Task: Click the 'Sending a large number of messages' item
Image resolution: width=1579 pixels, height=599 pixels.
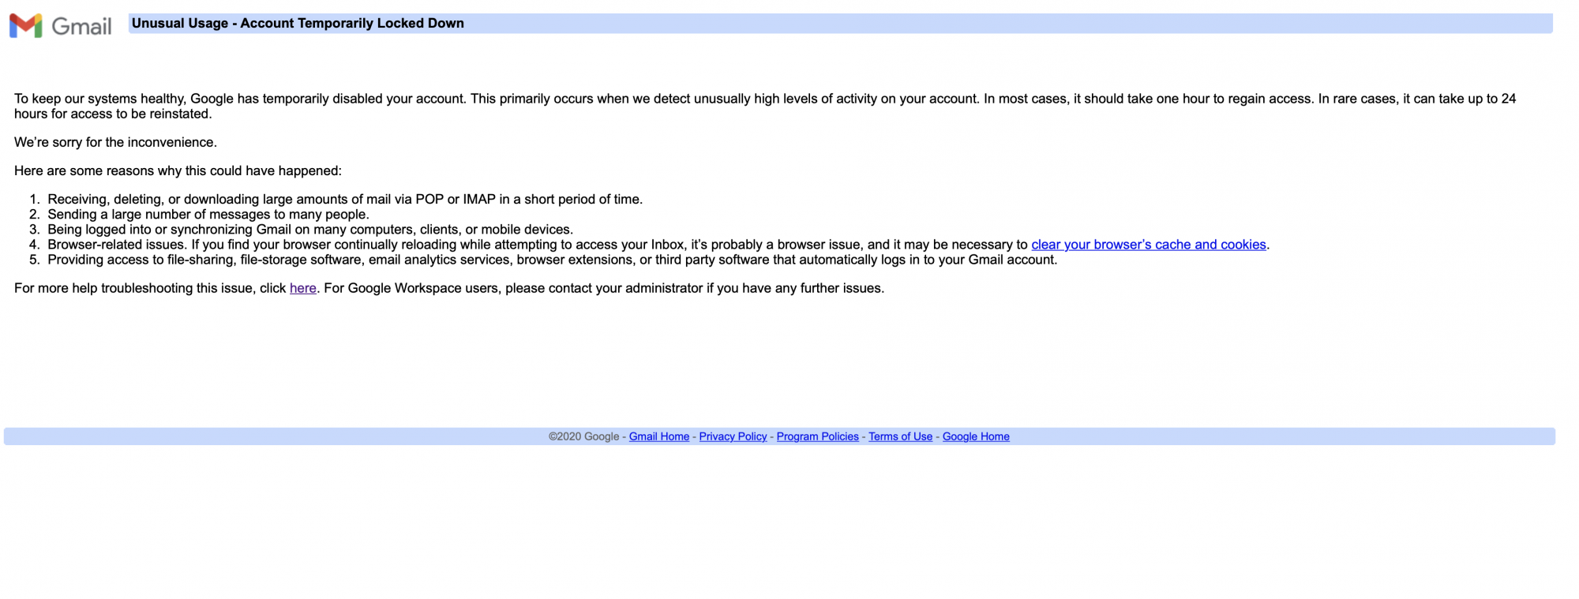Action: tap(208, 214)
